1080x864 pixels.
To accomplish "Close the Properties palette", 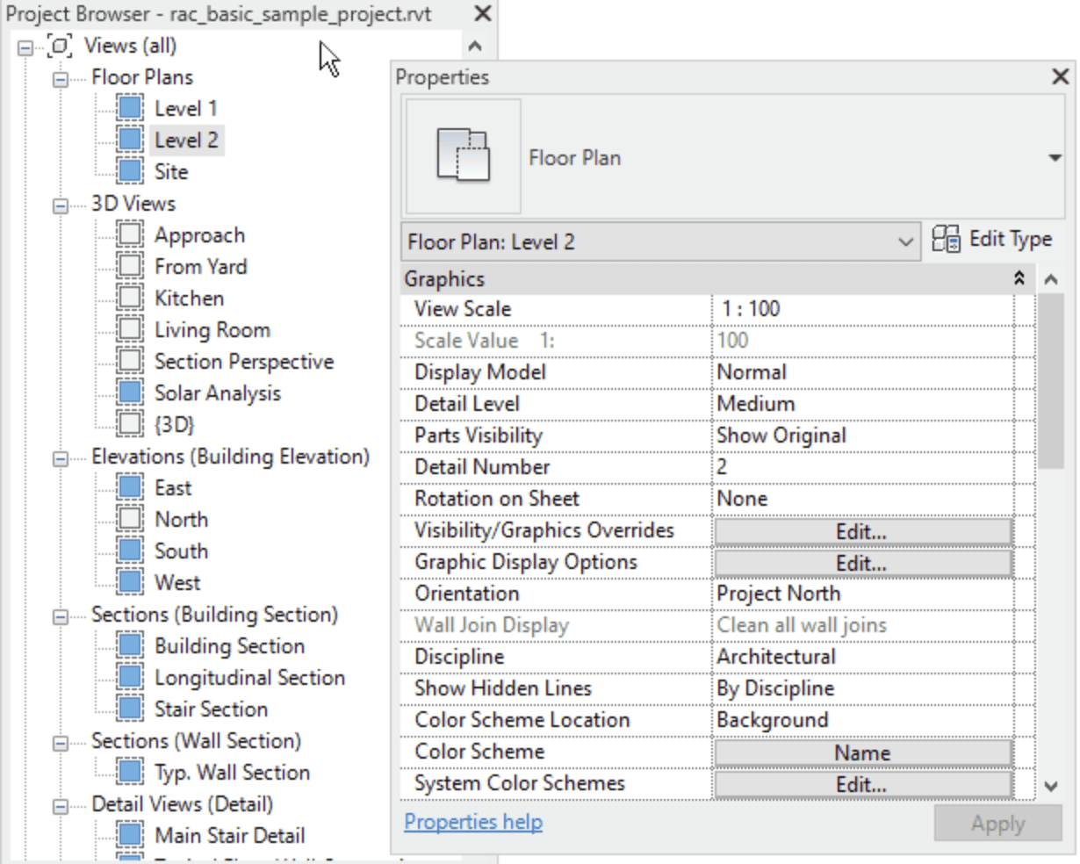I will click(x=1060, y=77).
